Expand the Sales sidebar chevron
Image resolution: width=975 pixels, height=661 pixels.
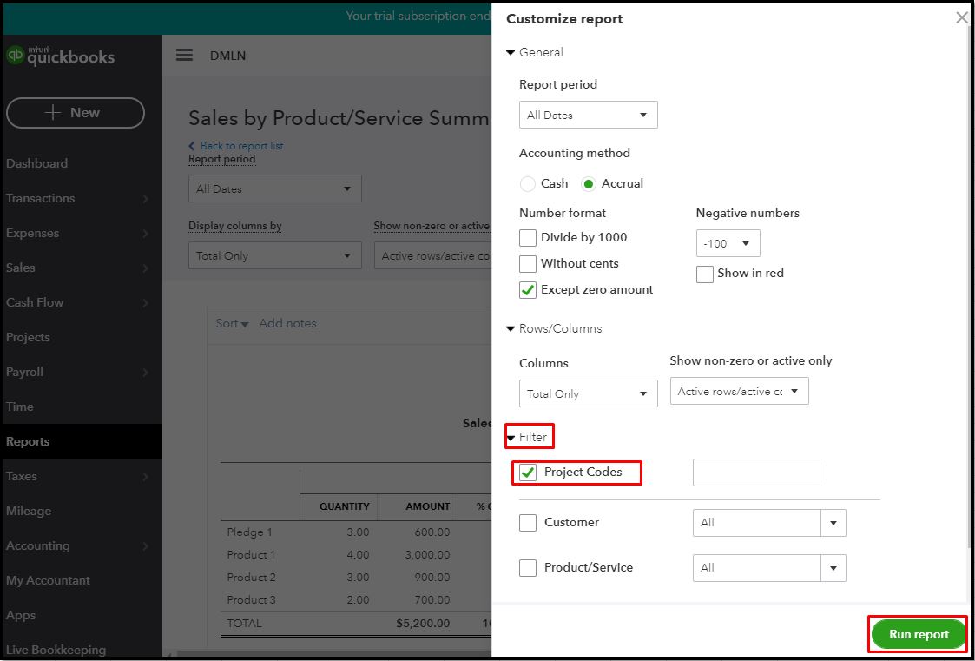(x=145, y=268)
